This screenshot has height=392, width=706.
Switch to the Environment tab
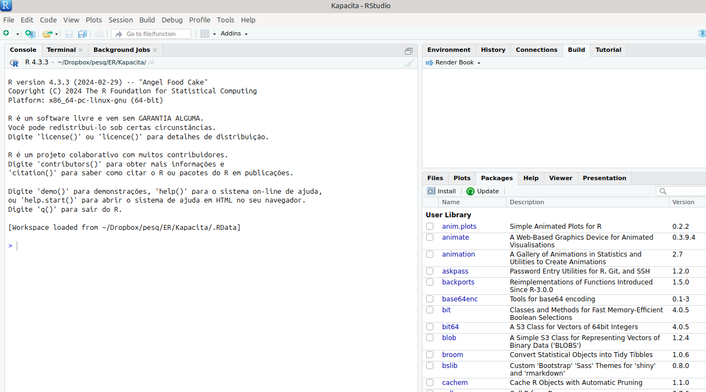coord(449,50)
